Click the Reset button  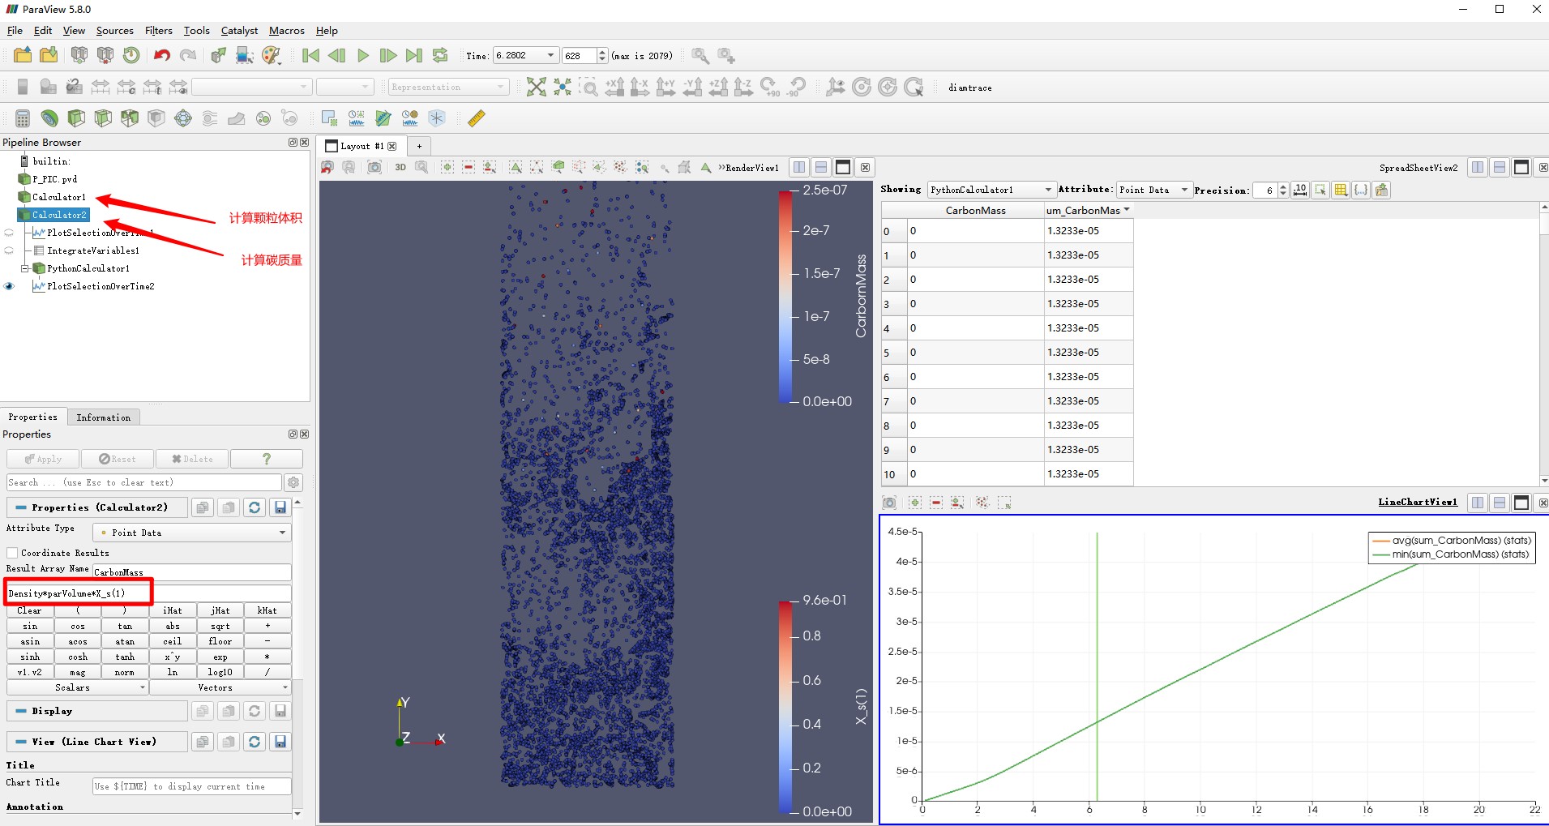(x=118, y=459)
